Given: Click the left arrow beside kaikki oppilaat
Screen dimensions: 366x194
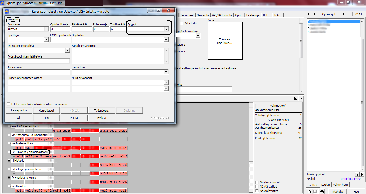Looking at the screenshot, I should click(357, 175).
